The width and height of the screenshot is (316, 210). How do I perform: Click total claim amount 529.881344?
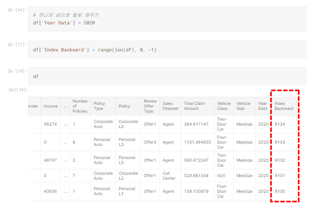click(196, 176)
